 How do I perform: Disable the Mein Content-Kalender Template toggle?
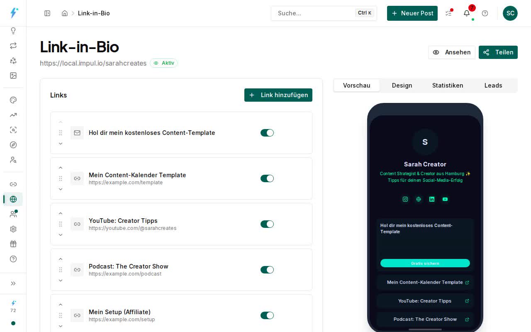[267, 178]
